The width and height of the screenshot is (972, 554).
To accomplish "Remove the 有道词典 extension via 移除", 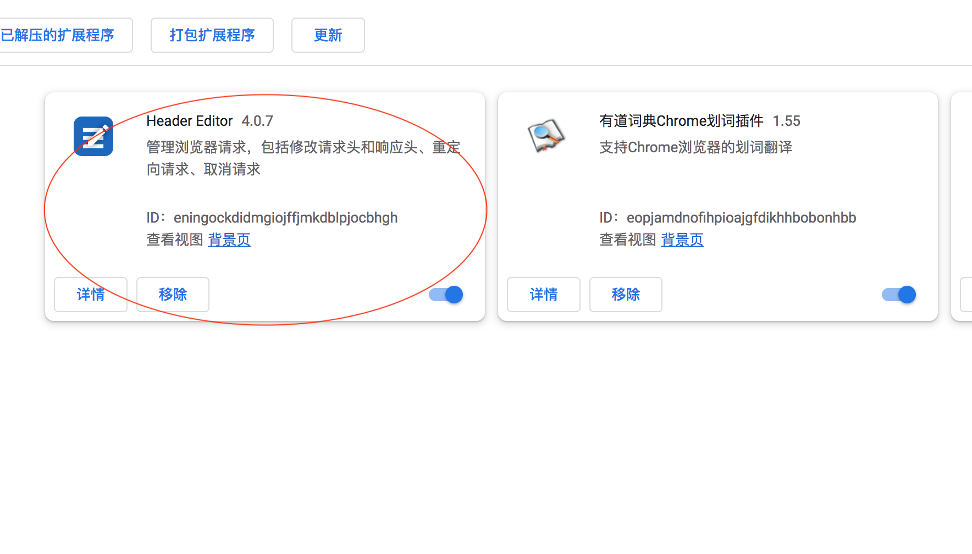I will (626, 295).
